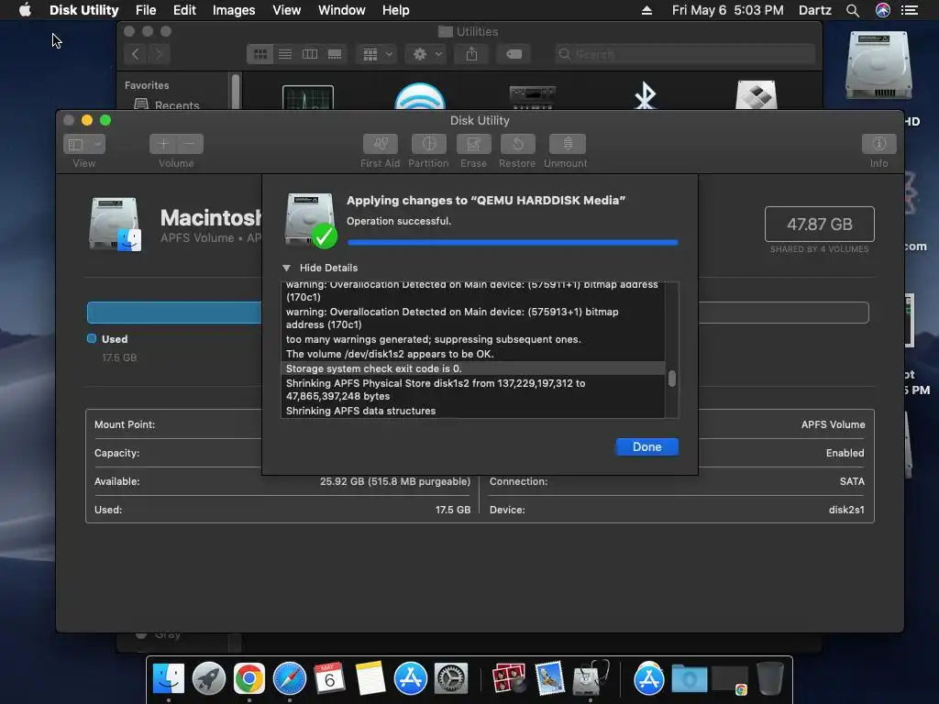Open Finder from the Dock

tap(169, 679)
